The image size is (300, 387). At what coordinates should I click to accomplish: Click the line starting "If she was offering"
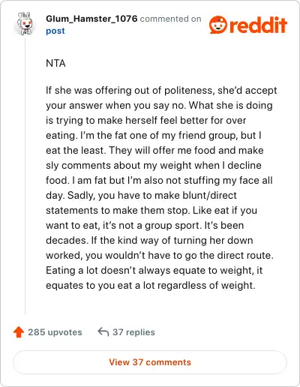[x=161, y=90]
